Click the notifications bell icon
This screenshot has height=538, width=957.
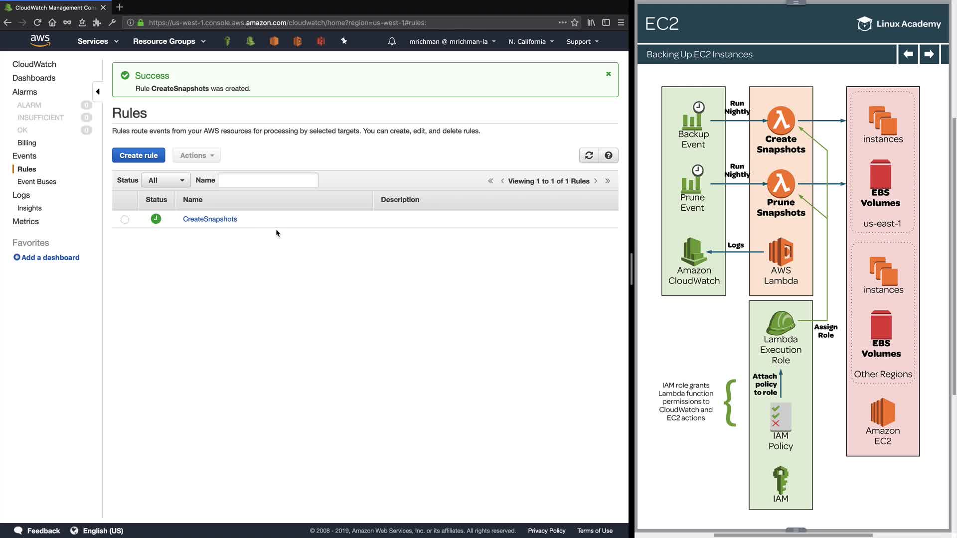pyautogui.click(x=392, y=41)
